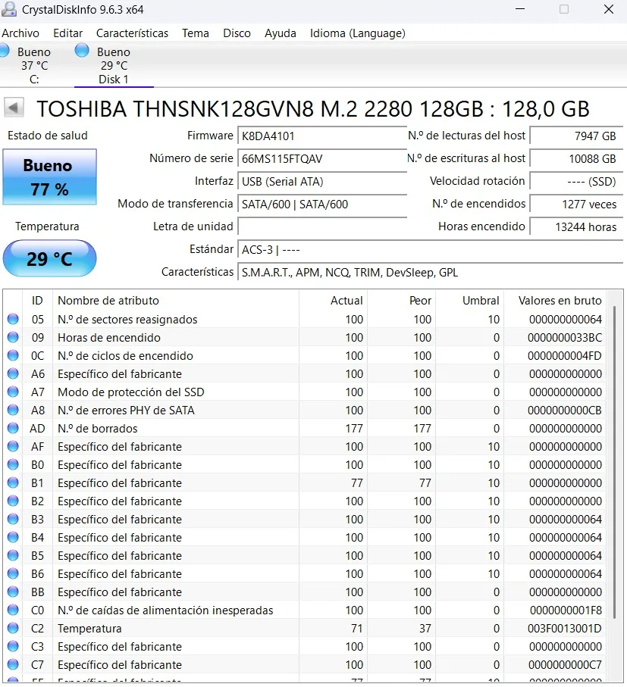Click status dot for attribute B3
Viewport: 627px width, 687px height.
tap(13, 519)
